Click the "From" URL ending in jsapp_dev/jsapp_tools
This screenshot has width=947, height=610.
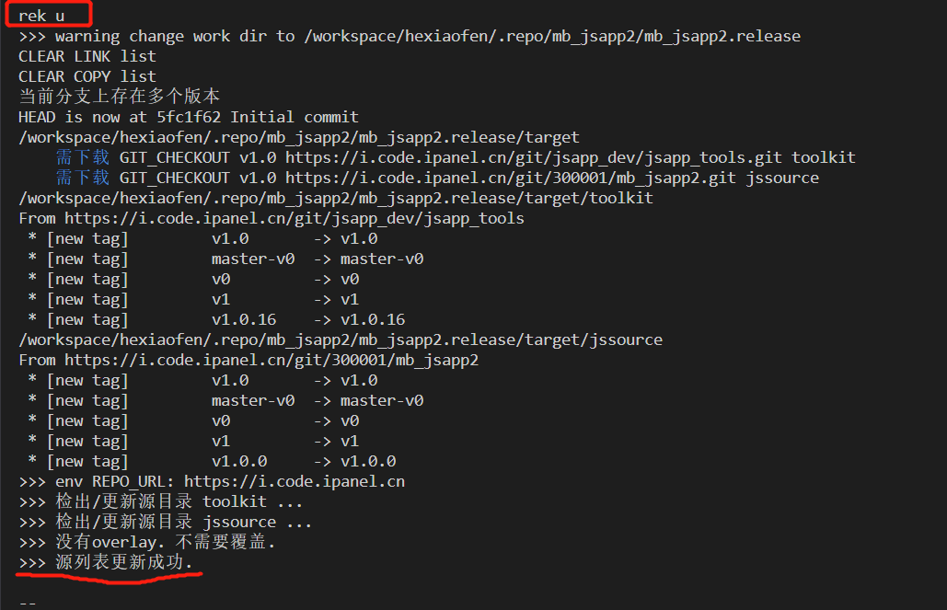pyautogui.click(x=294, y=218)
